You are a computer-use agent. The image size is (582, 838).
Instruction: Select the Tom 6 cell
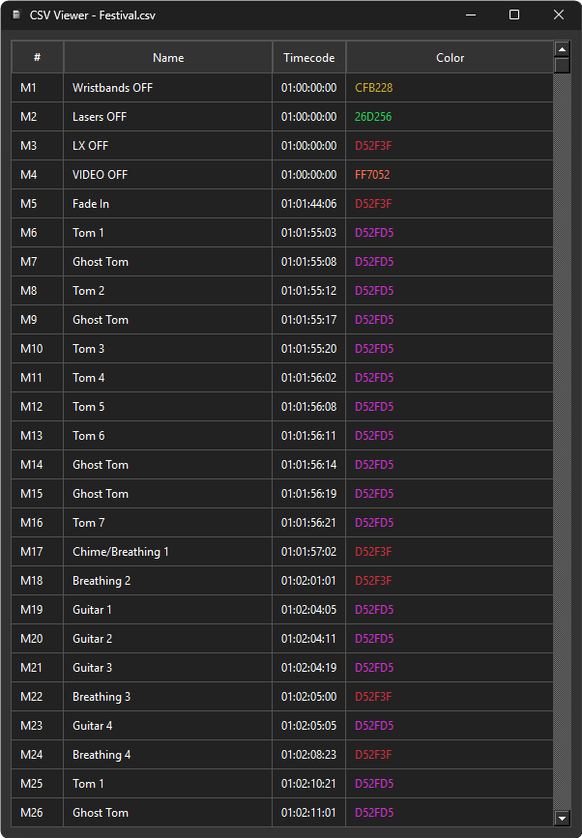pos(168,436)
